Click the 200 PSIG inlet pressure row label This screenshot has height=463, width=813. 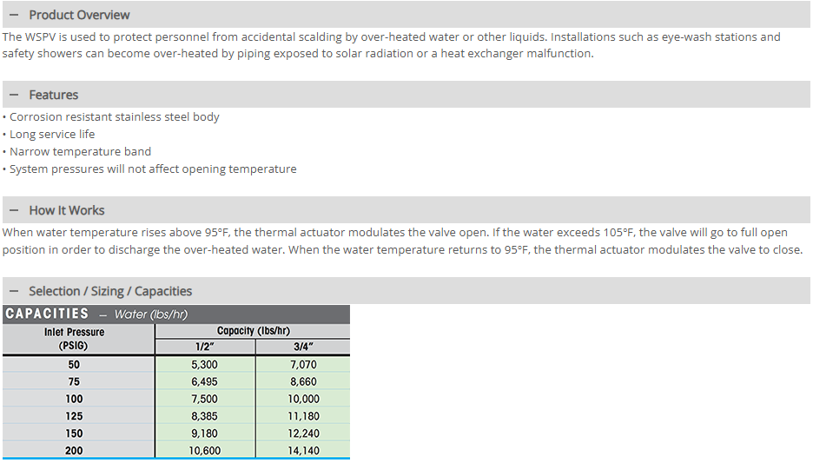point(74,450)
